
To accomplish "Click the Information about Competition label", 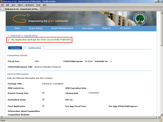I will click(x=24, y=111).
